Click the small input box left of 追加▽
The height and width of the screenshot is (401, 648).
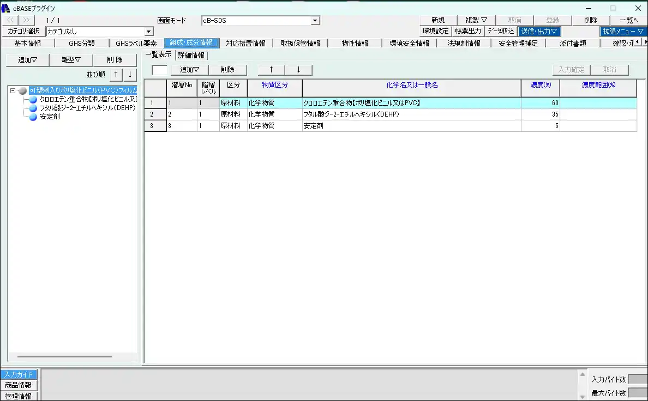point(159,70)
